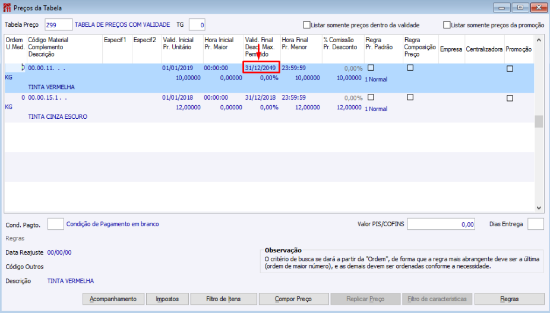Check Regra Pr. Padrão for TINTA VERMELHA row
550x313 pixels.
pyautogui.click(x=371, y=68)
